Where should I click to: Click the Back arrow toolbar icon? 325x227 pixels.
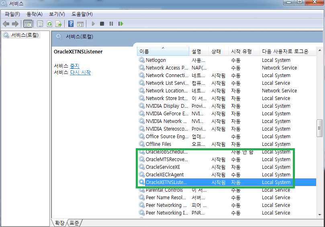[6, 24]
